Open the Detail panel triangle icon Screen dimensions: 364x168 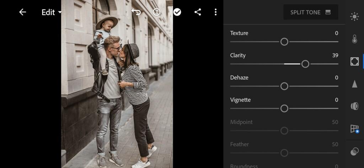pos(354,84)
